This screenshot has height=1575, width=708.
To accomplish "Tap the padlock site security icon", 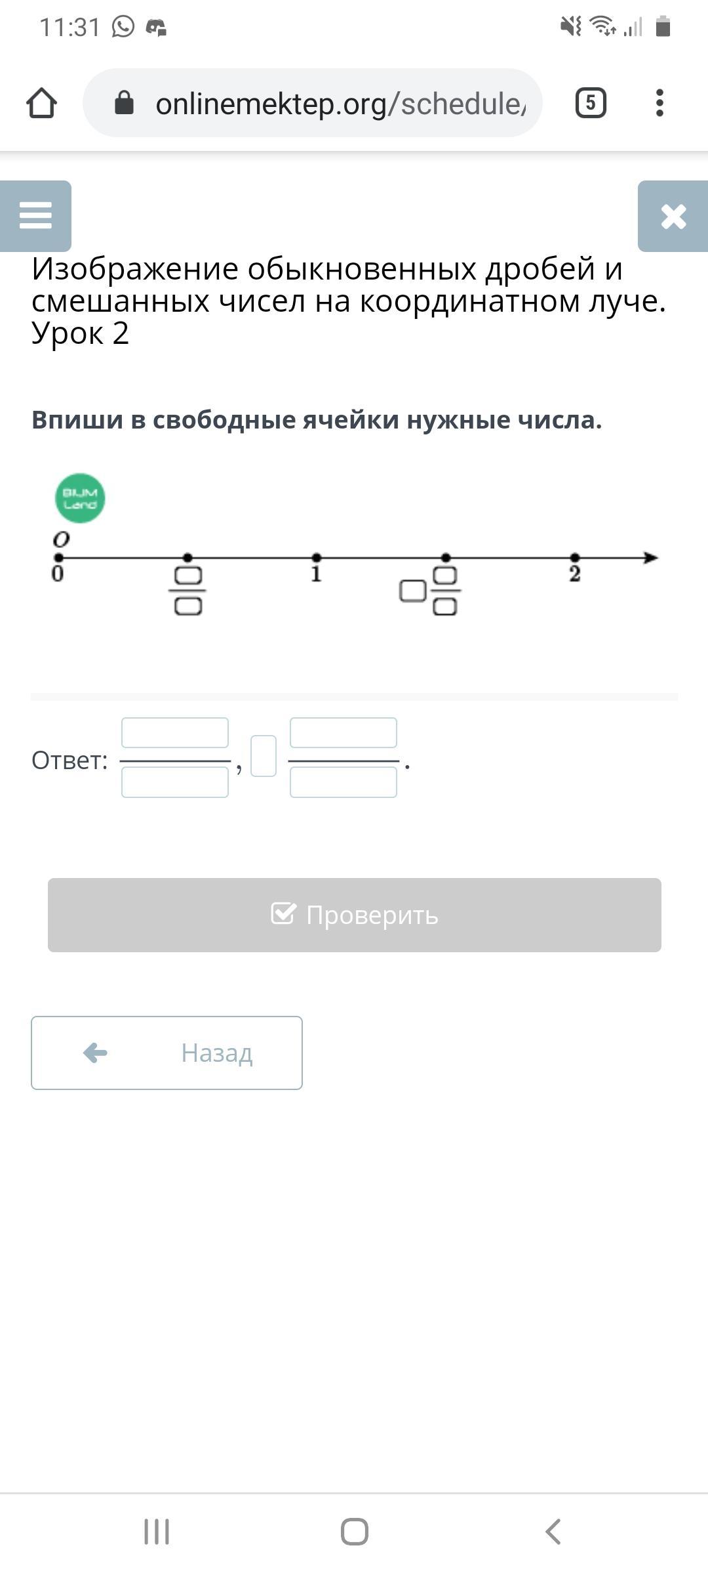I will [124, 102].
